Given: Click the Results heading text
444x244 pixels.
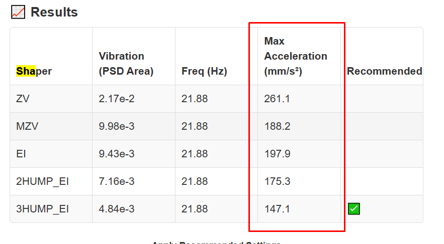Looking at the screenshot, I should 54,12.
